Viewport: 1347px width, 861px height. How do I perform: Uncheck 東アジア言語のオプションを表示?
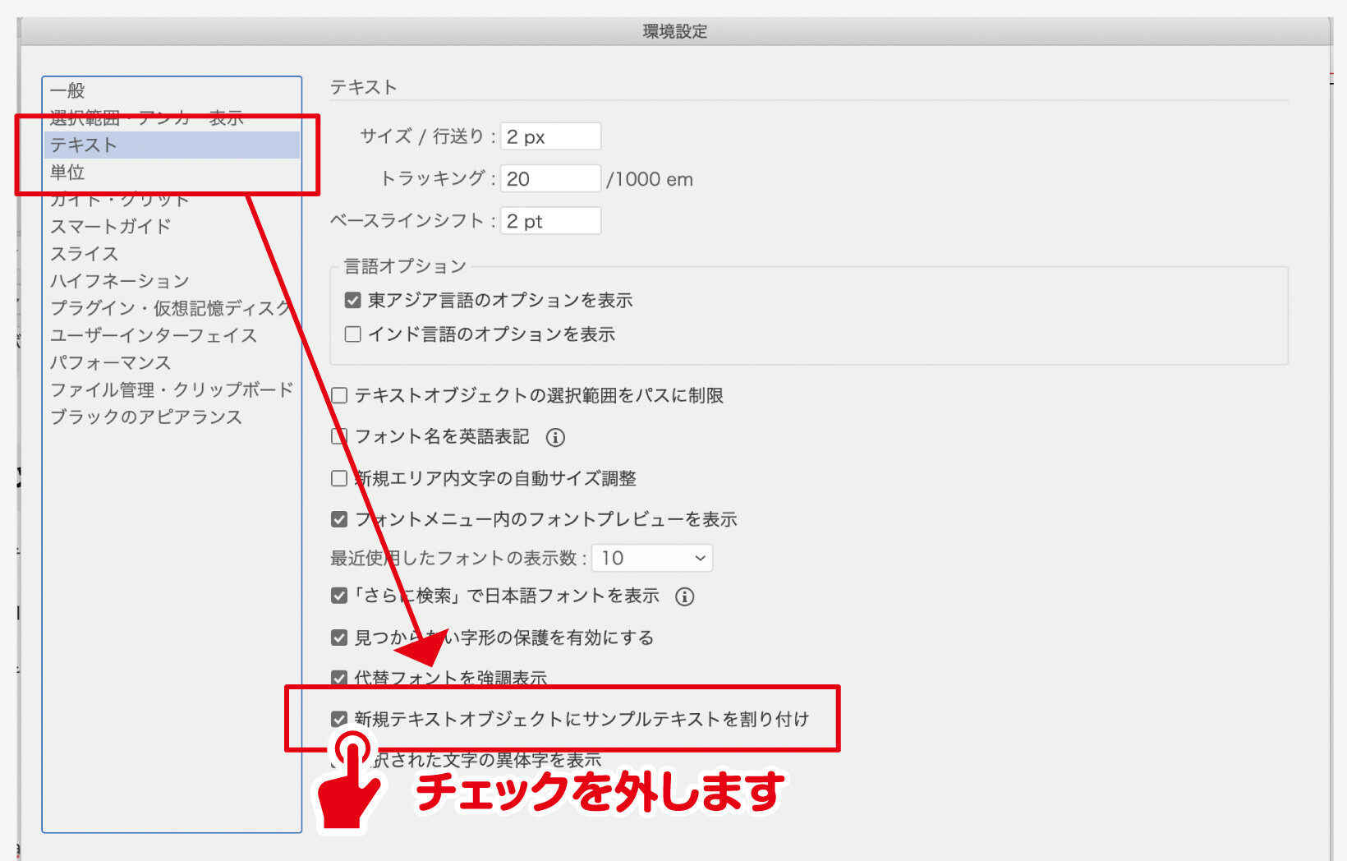point(353,300)
